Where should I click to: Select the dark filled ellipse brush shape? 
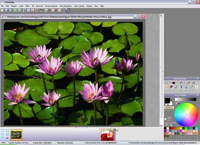(x=174, y=83)
